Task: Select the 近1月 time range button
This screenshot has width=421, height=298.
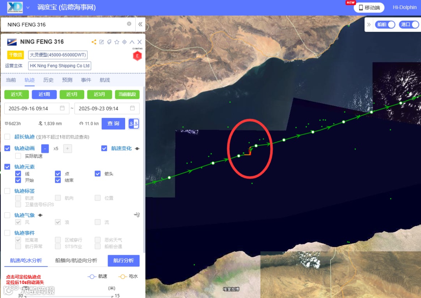Action: [72, 94]
